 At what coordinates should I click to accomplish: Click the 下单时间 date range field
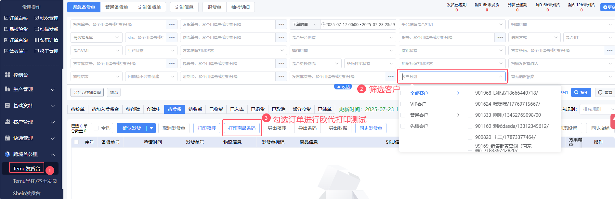pos(358,24)
